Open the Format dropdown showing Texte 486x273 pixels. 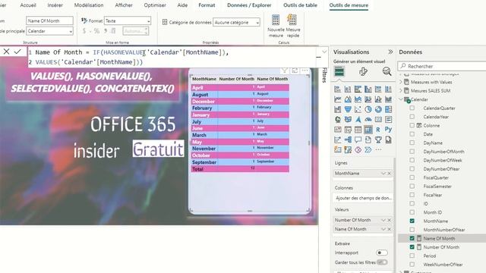tap(128, 20)
